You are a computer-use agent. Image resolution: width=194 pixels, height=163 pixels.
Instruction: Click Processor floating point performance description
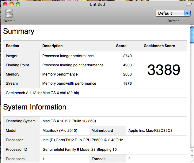click(73, 65)
